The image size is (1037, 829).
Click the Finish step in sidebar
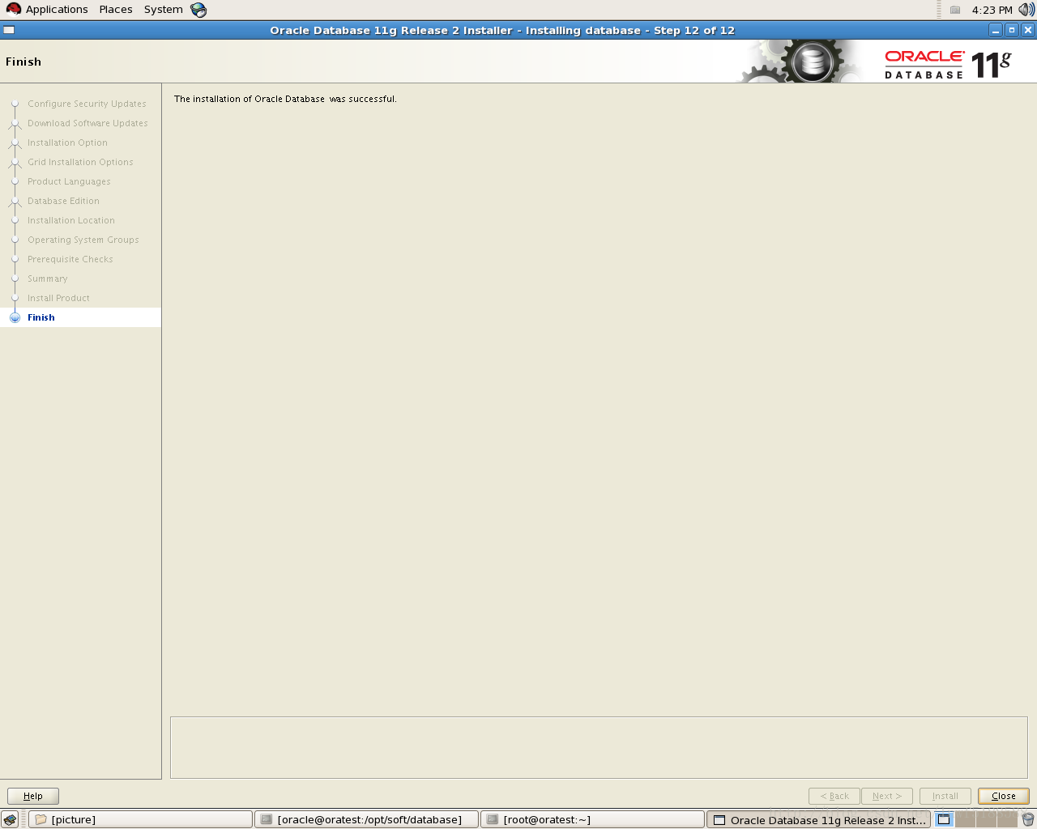click(x=41, y=317)
